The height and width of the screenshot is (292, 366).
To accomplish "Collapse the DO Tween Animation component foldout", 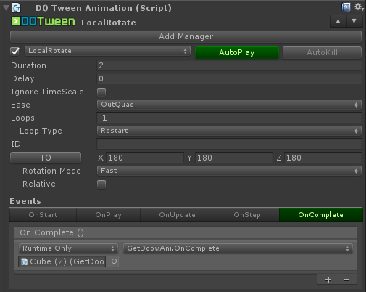I will point(7,8).
